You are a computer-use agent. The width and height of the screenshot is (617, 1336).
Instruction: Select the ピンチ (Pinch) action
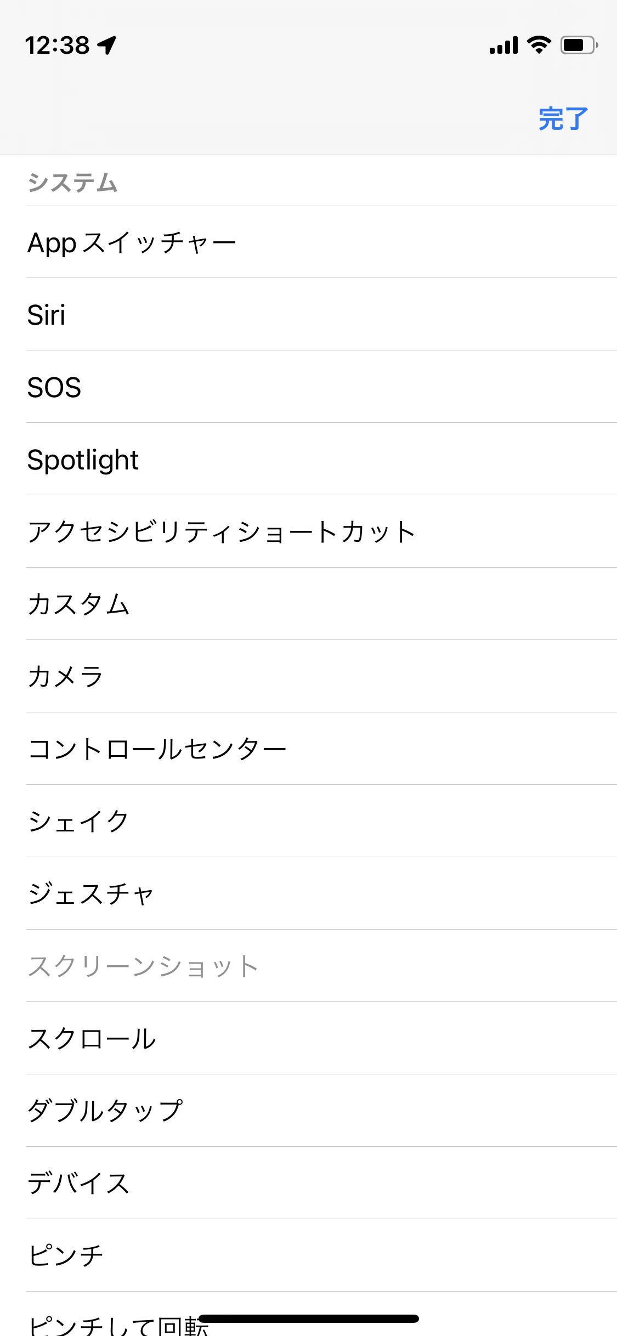pos(66,1256)
